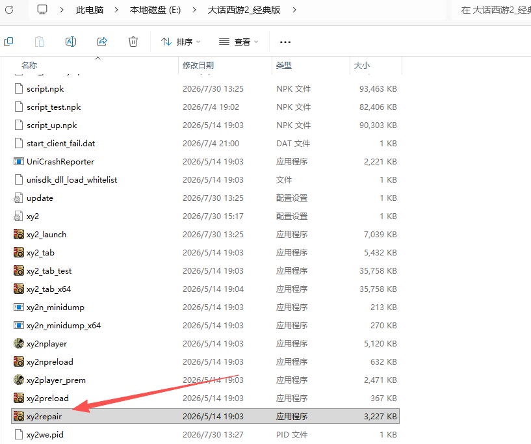This screenshot has height=444, width=531.
Task: Click size 7,039 KB of xy2_launch
Action: point(380,235)
